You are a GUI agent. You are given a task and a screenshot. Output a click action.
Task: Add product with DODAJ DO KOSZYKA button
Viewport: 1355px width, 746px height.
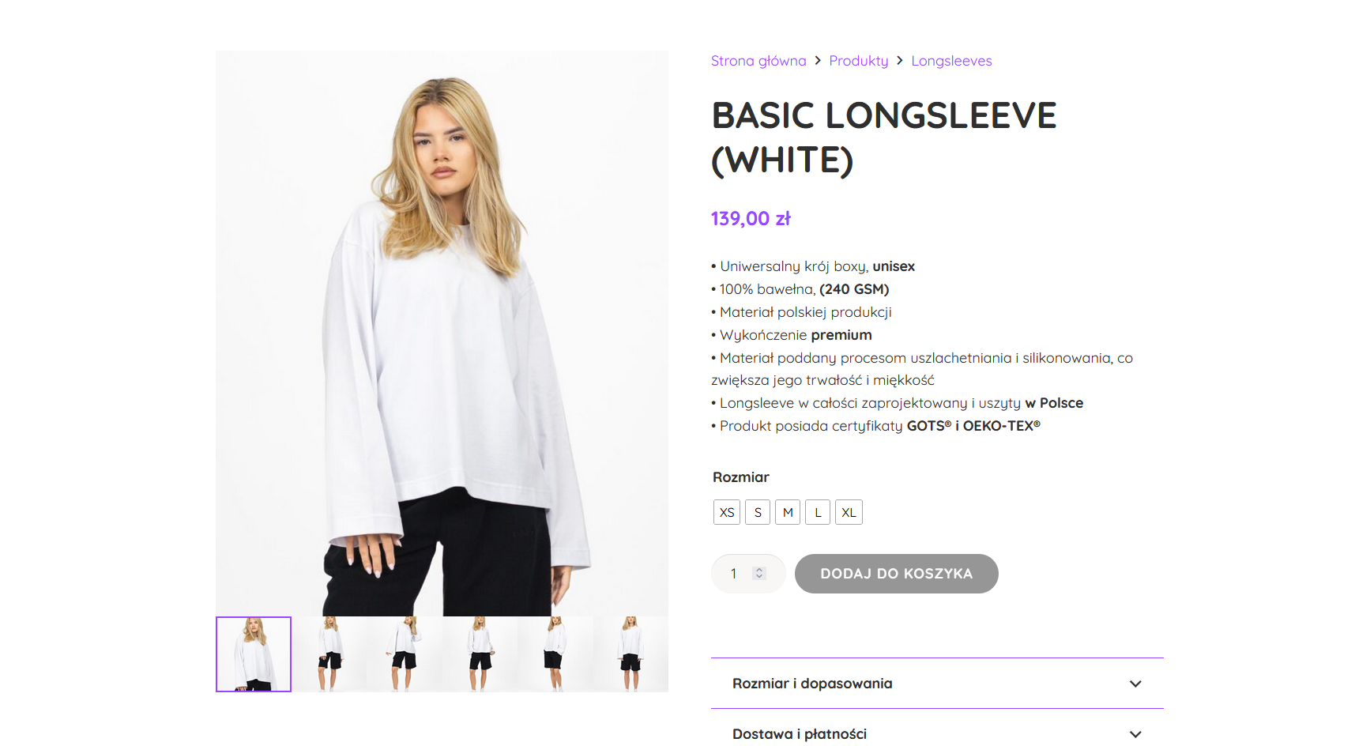tap(897, 574)
